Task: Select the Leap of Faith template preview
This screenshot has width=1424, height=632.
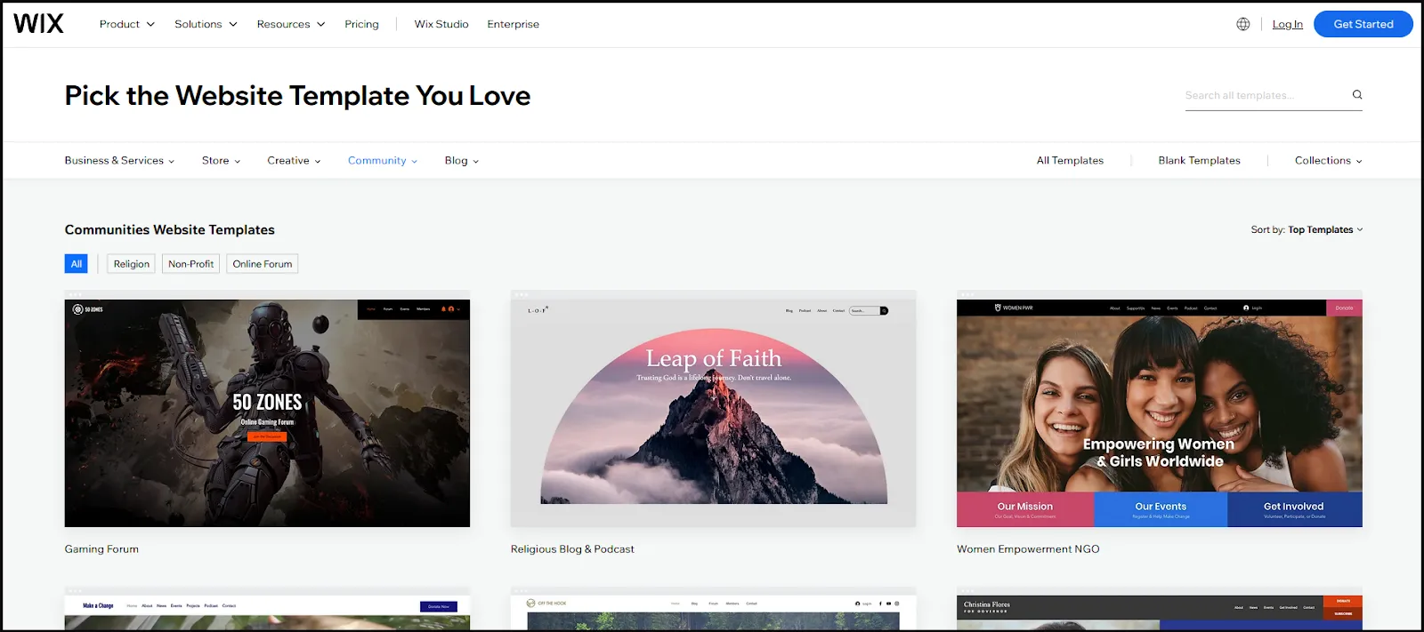Action: coord(713,412)
